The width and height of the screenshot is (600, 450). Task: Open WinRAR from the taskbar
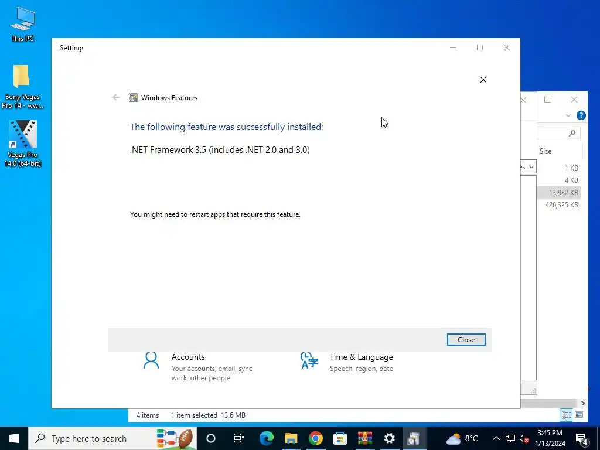[x=365, y=438]
